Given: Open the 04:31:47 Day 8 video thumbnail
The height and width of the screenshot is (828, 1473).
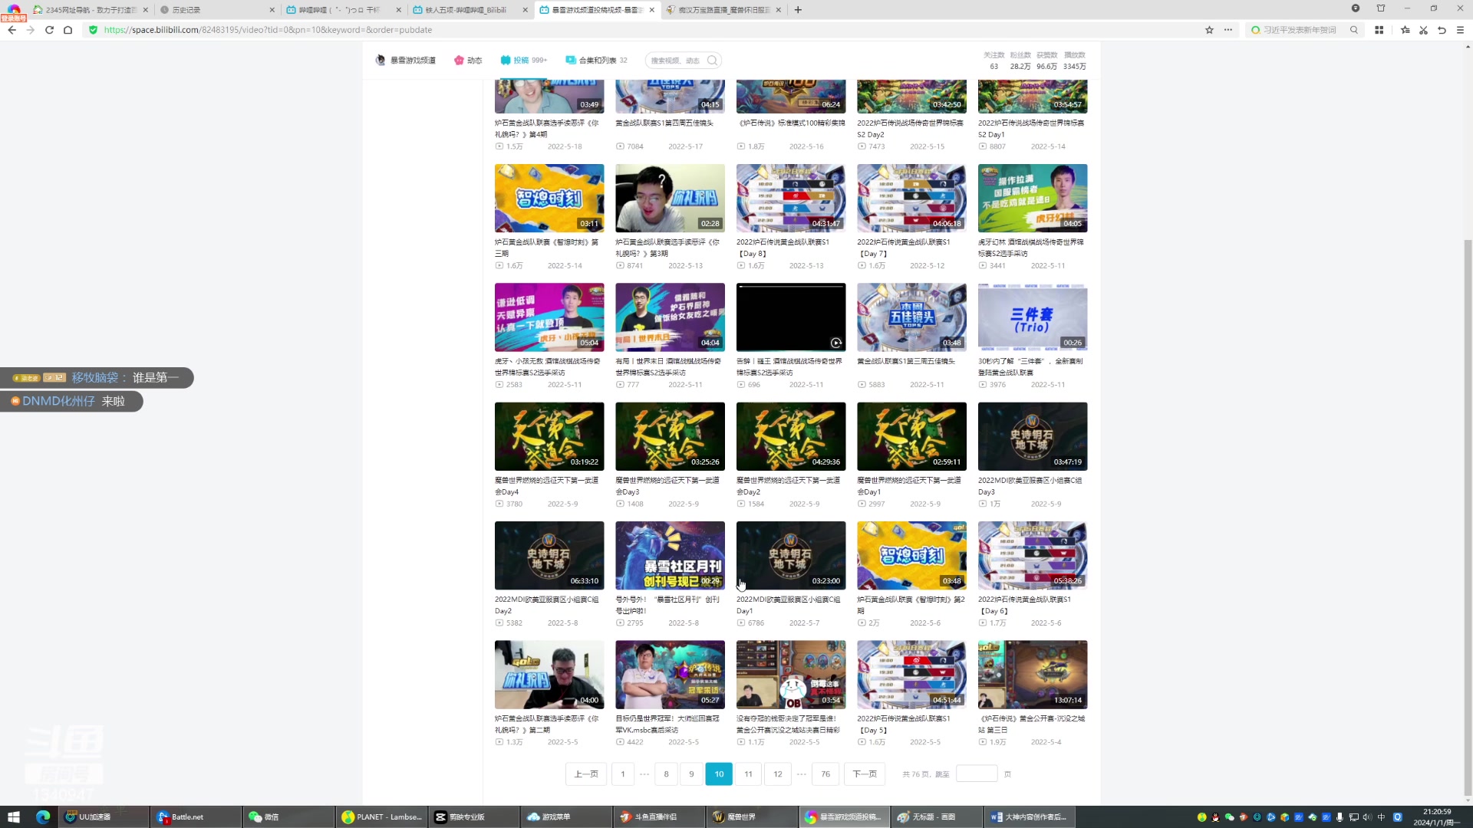Looking at the screenshot, I should click(x=791, y=198).
